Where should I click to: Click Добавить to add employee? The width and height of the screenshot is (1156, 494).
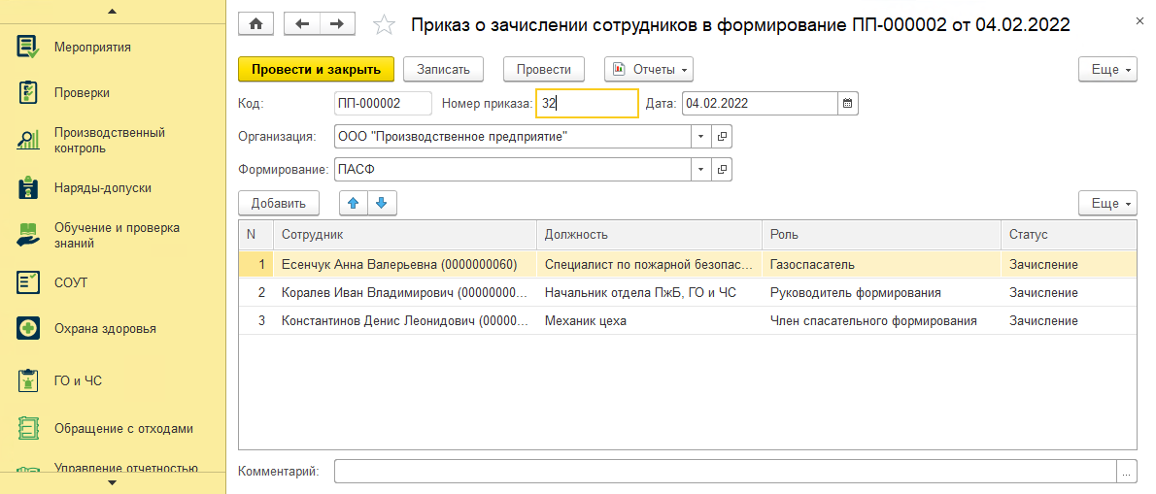(278, 203)
